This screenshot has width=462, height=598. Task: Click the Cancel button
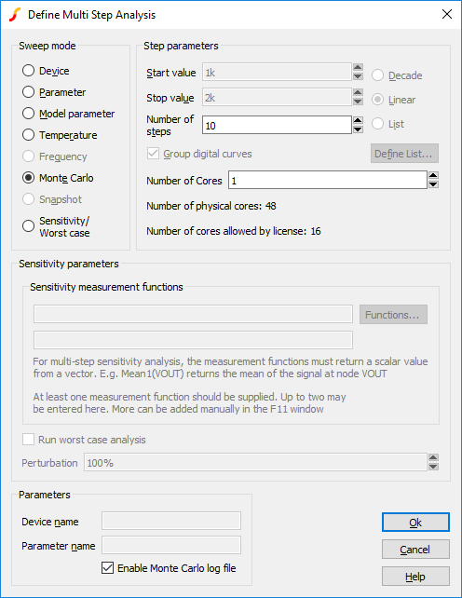point(415,550)
